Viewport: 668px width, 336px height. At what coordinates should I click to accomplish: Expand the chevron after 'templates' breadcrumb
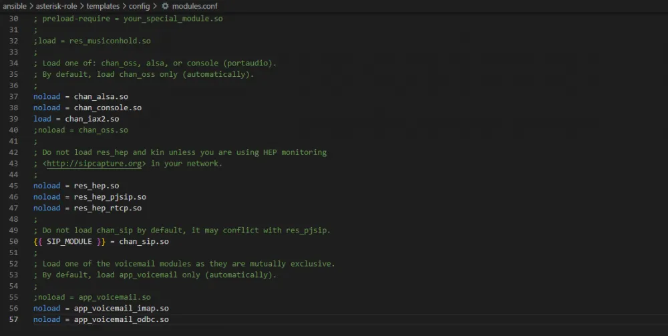[x=124, y=6]
